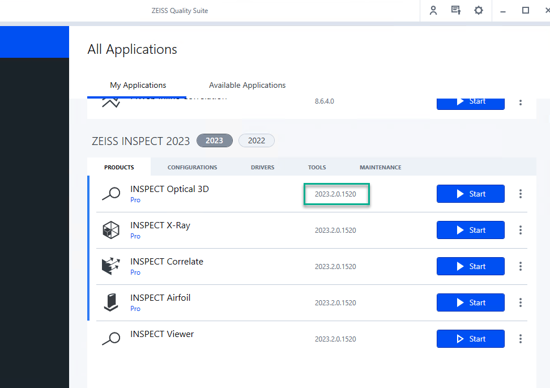Click version 2023.2.0.1520 of INSPECT Viewer
The image size is (550, 388).
[x=335, y=339]
